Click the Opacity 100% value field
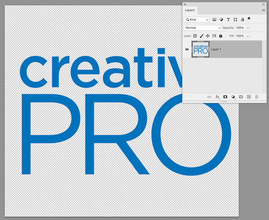This screenshot has width=269, height=220. click(x=240, y=28)
